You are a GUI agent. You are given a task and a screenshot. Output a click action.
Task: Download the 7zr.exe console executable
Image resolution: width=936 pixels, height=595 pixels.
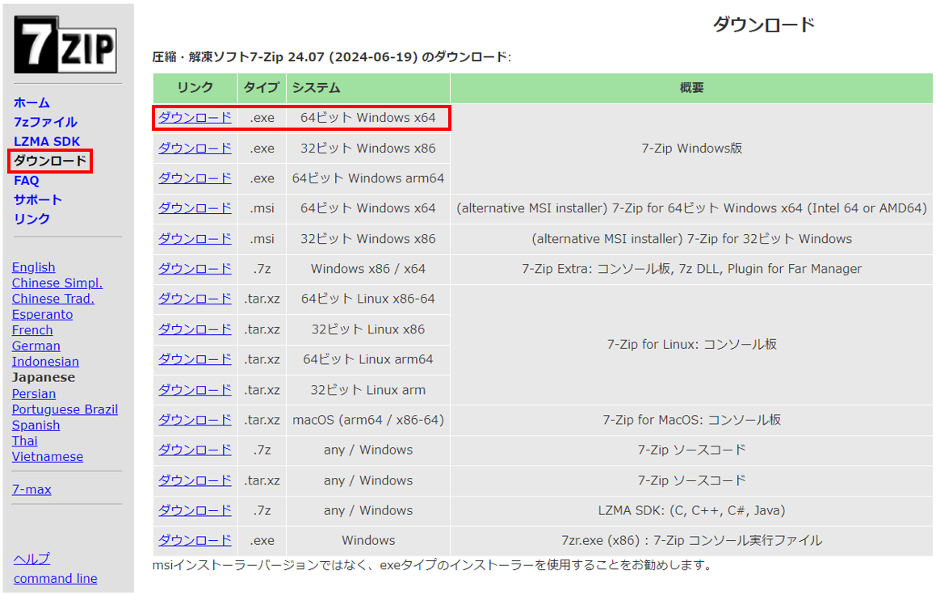195,540
